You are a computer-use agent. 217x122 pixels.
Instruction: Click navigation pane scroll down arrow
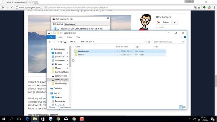pos(70,104)
